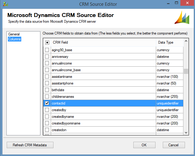
Task: Enable the annualincome field checkbox
Action: pyautogui.click(x=47, y=63)
